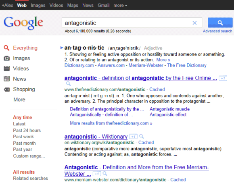Open Maps from top navigation bar

73,5
